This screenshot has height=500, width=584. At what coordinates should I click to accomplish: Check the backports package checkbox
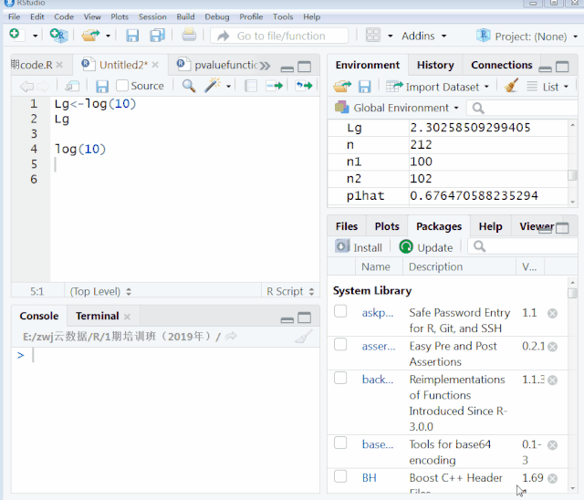(x=340, y=378)
